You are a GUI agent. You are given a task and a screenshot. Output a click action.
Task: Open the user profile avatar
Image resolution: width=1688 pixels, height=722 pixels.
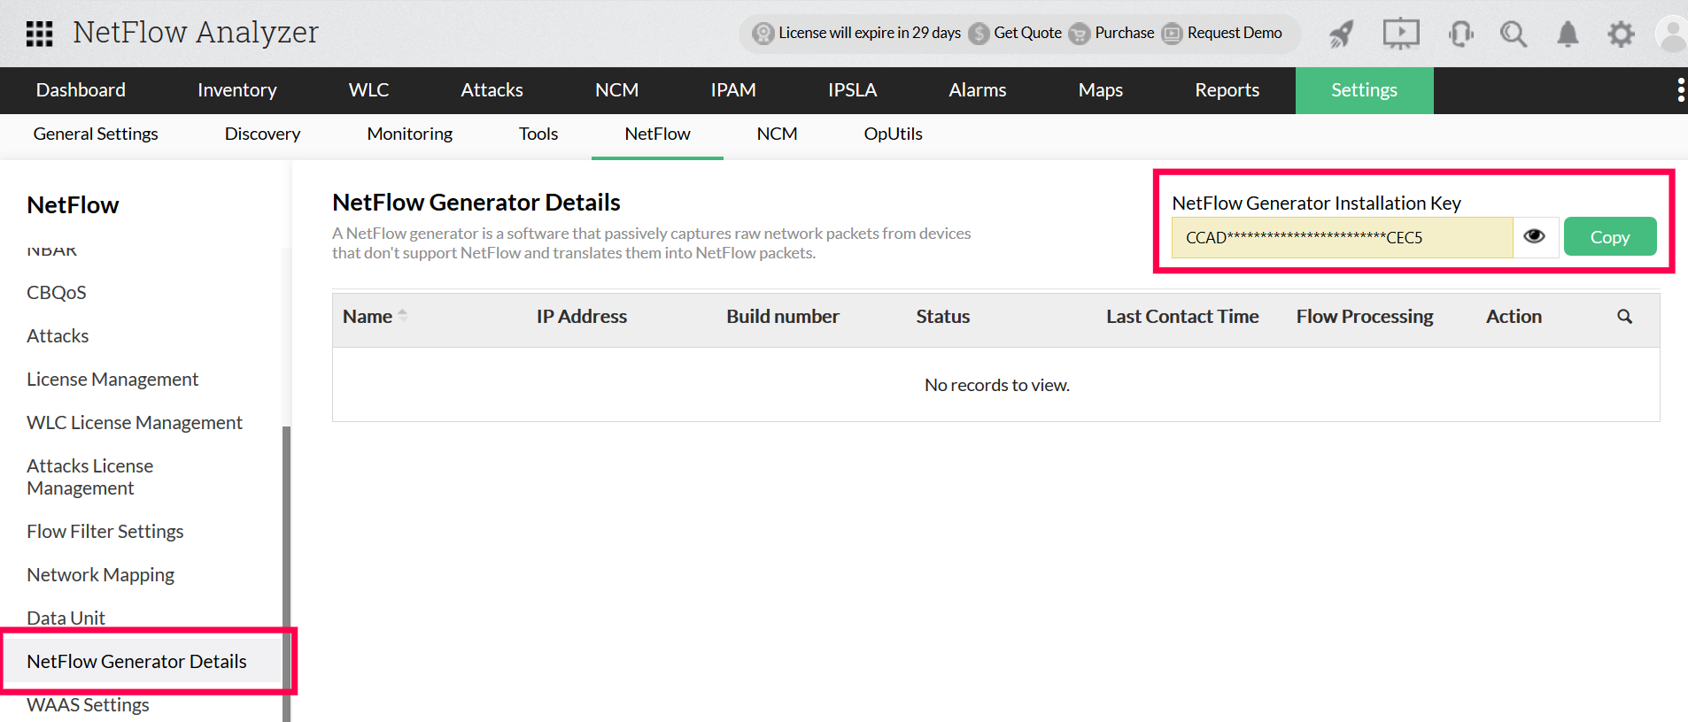1672,34
